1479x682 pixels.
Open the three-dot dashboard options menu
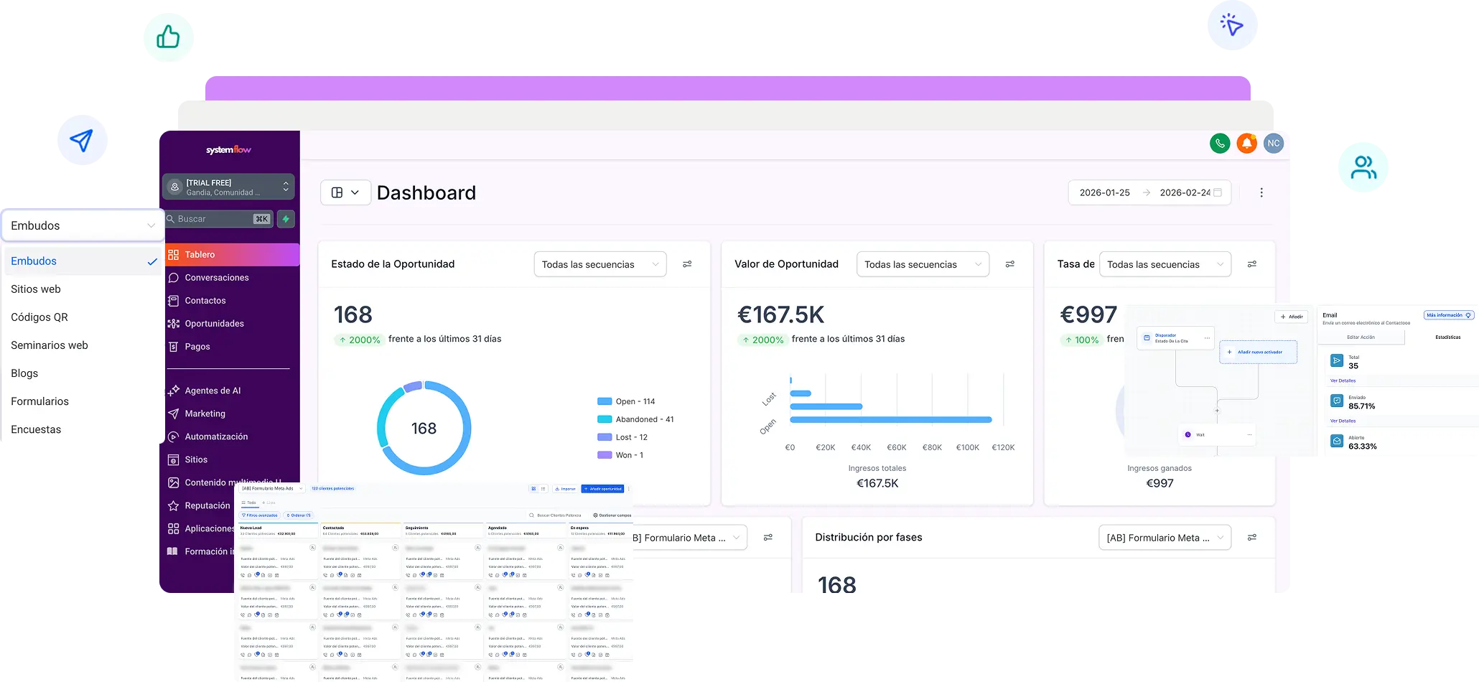(1261, 192)
